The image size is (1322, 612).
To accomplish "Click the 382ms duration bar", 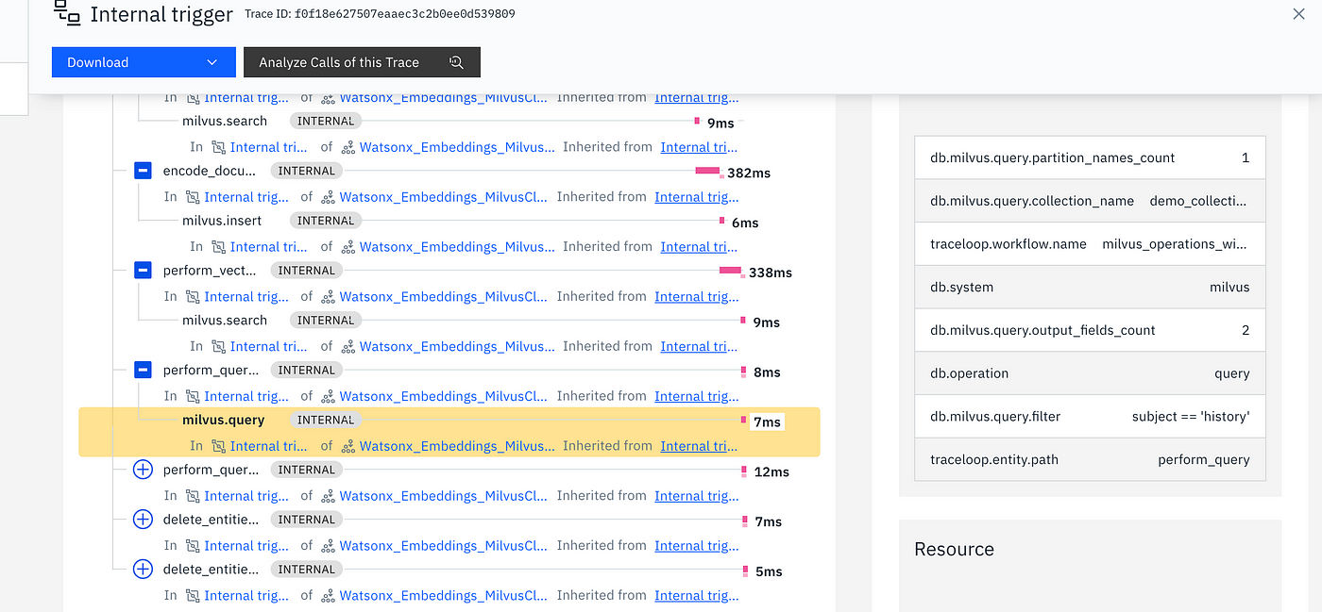I will [x=709, y=171].
